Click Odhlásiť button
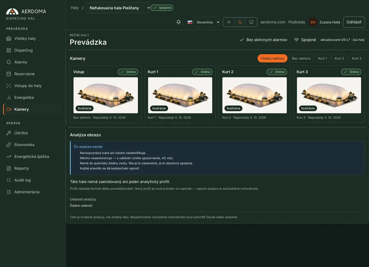Image resolution: width=369 pixels, height=267 pixels. (x=354, y=22)
